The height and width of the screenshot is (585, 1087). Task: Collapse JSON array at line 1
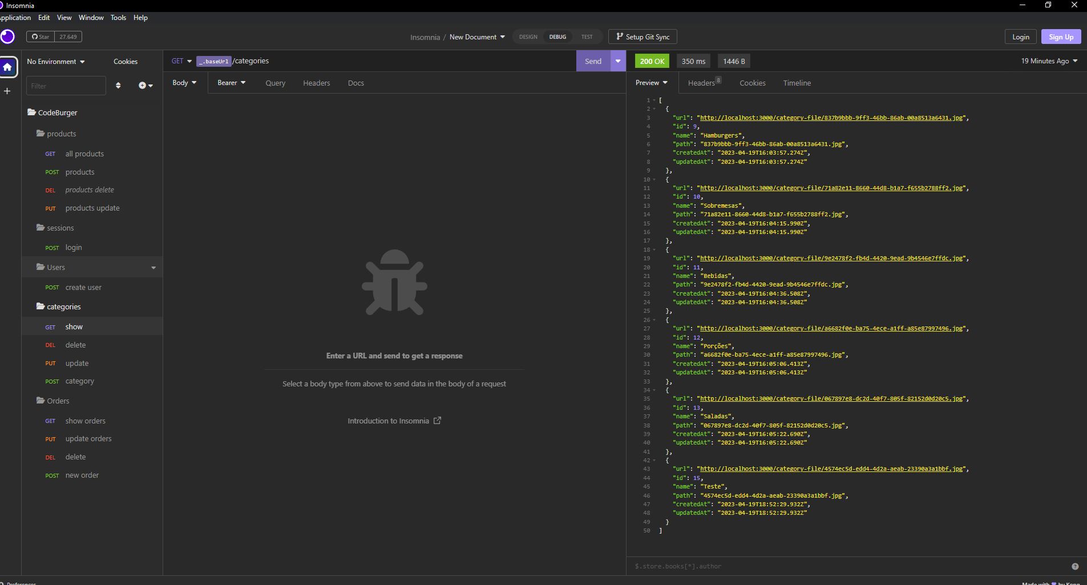point(655,100)
